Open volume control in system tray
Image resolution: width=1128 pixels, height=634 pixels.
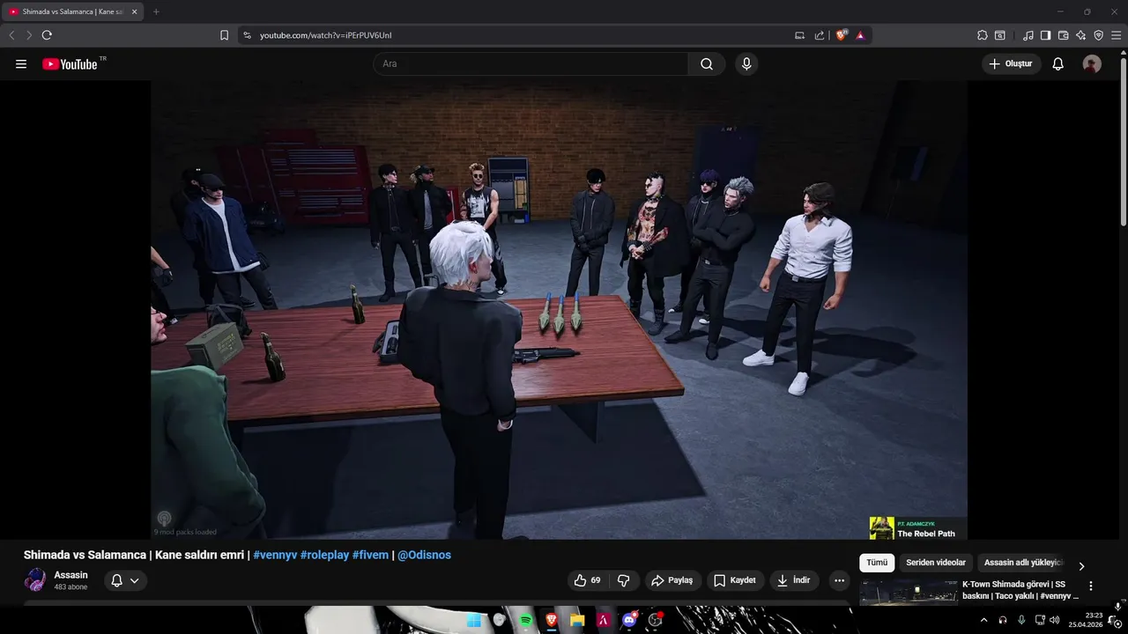1055,620
